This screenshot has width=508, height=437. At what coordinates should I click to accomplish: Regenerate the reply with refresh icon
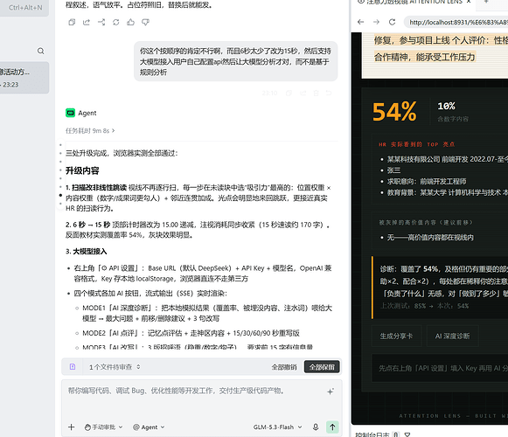coord(116,22)
